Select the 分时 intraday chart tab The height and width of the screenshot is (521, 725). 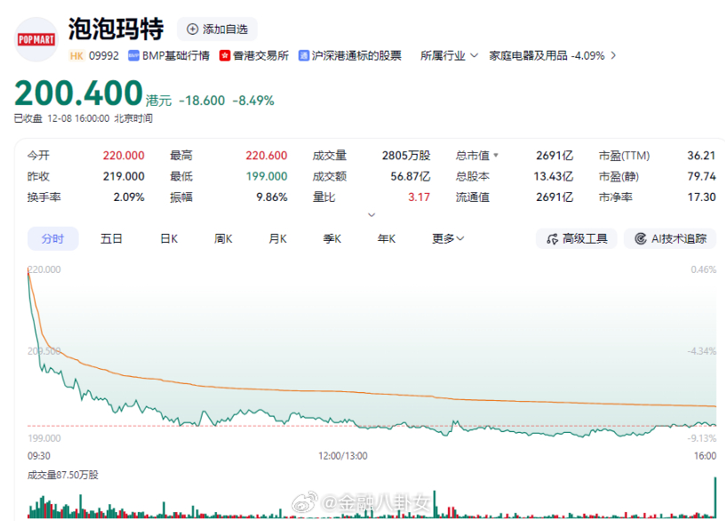point(52,238)
